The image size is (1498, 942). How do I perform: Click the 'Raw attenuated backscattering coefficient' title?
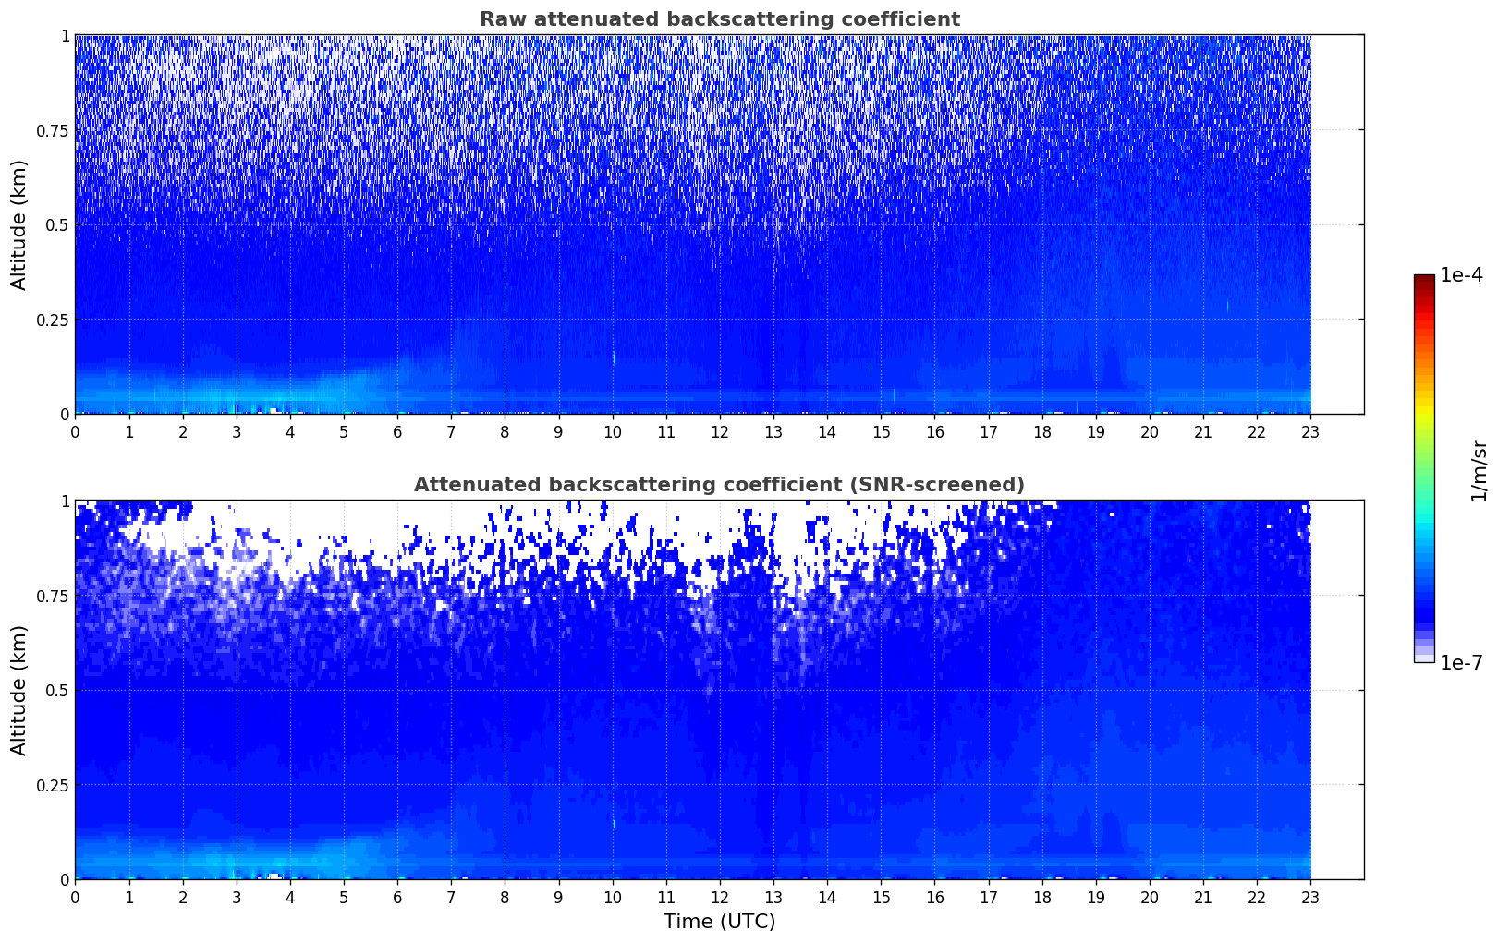pos(719,19)
